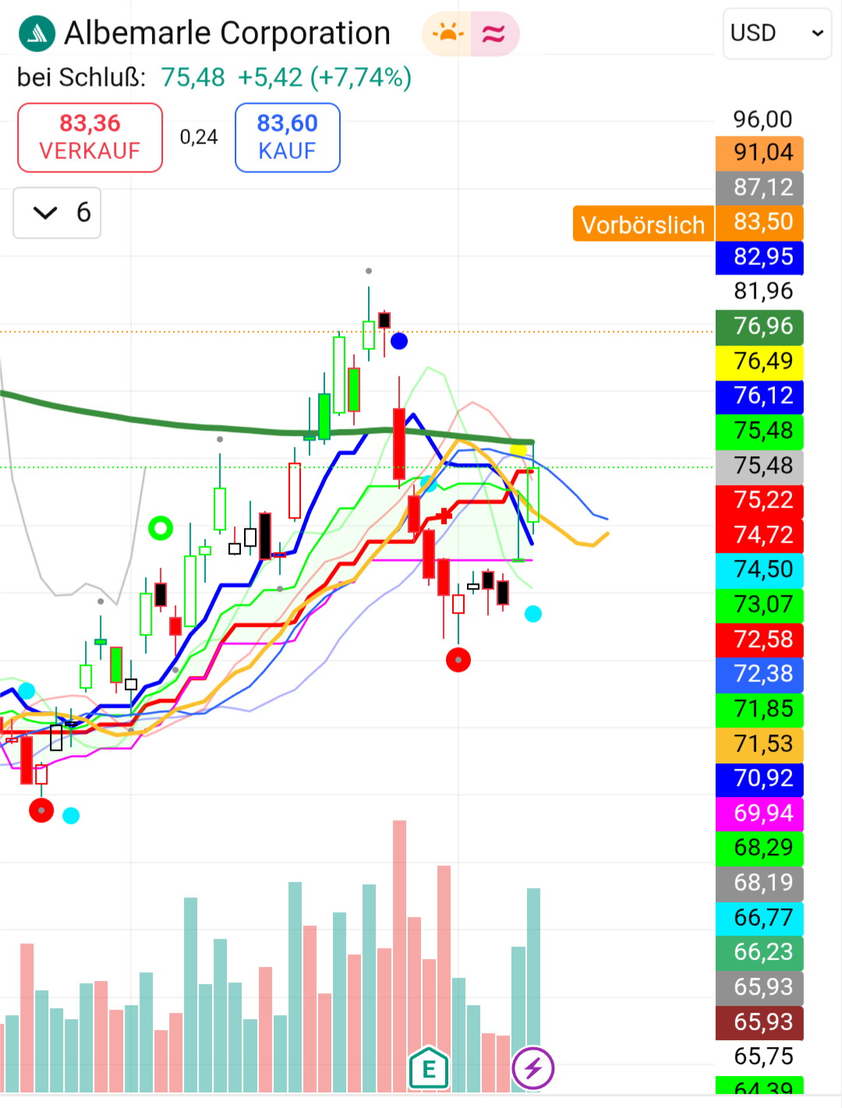Click the pink approximately-equal symbol icon

coord(494,34)
